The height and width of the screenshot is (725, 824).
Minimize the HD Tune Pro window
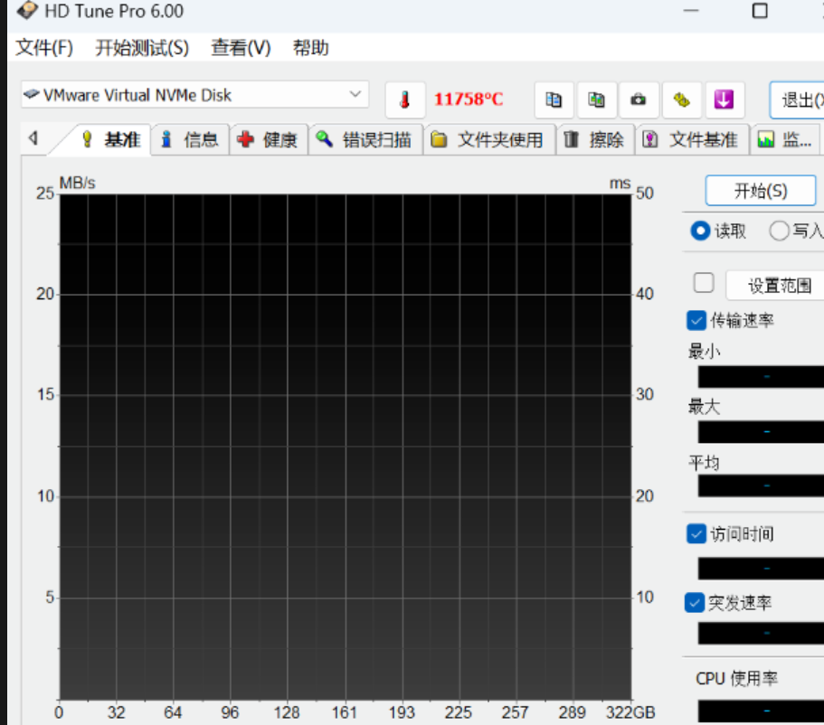[x=691, y=11]
